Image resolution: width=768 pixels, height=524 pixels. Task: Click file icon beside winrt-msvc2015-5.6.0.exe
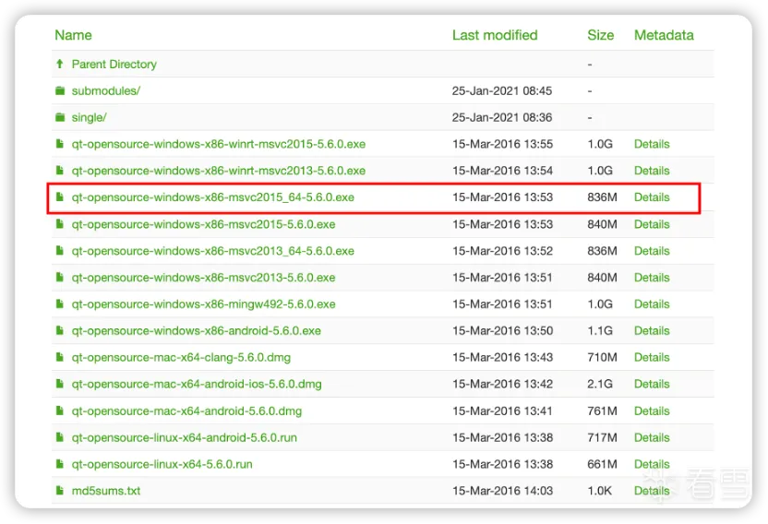[60, 144]
